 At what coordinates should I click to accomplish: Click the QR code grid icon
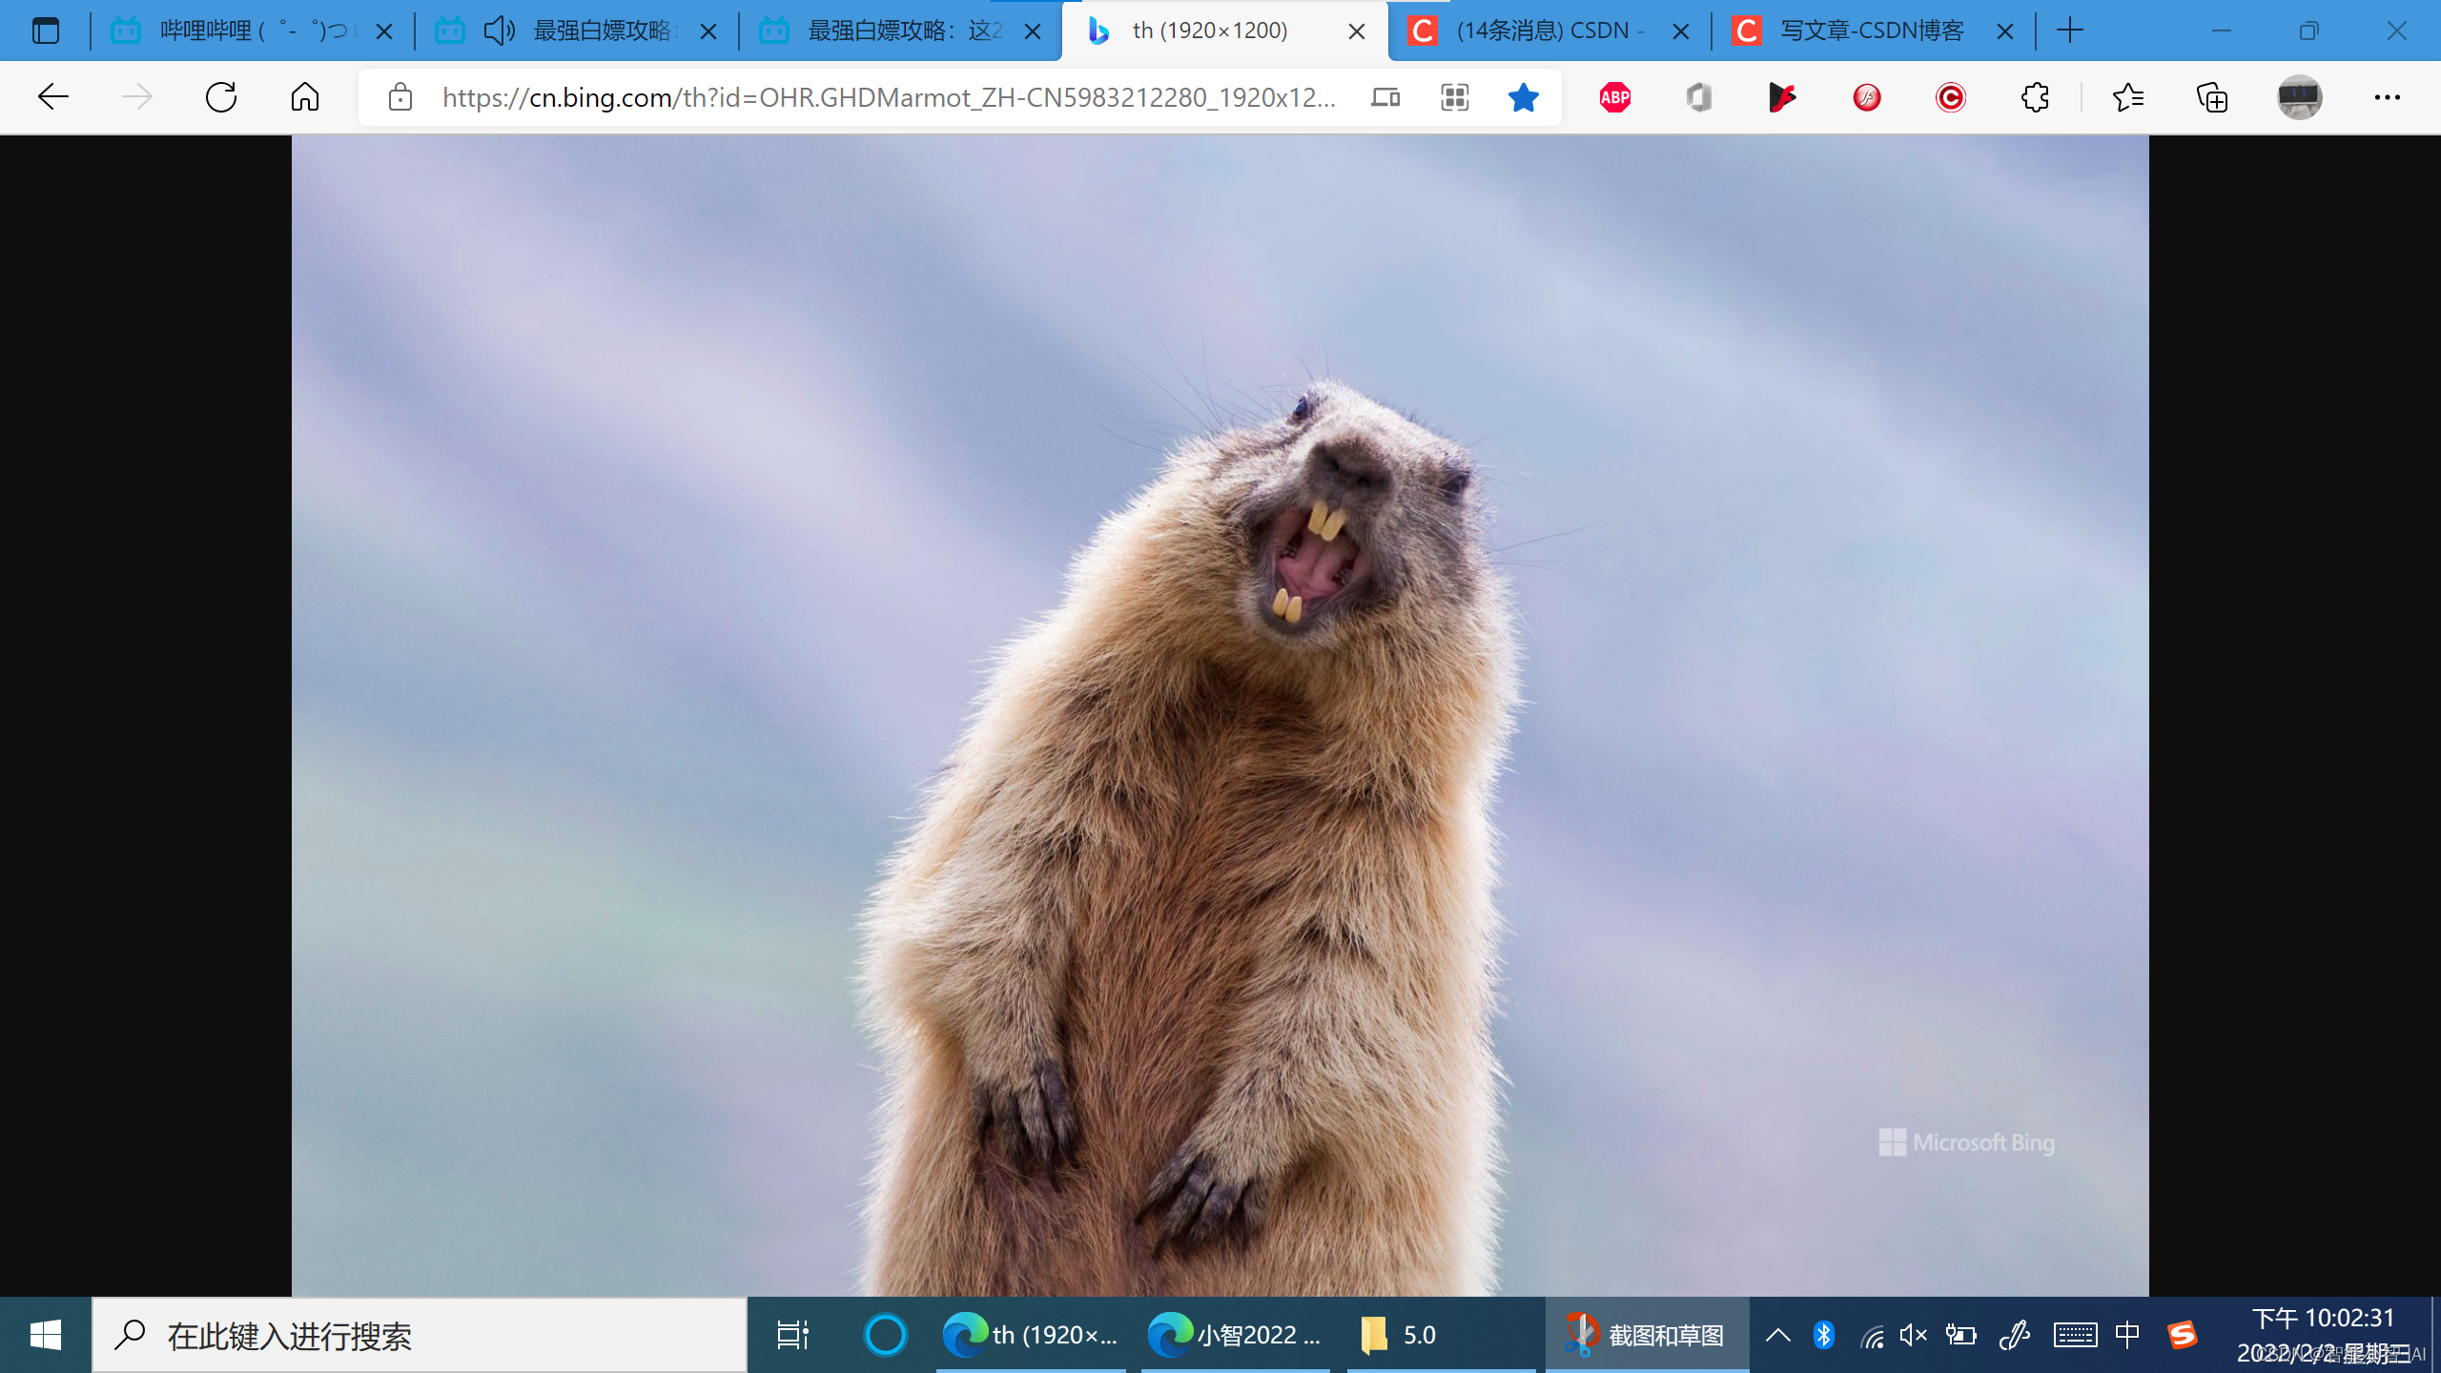pos(1454,97)
